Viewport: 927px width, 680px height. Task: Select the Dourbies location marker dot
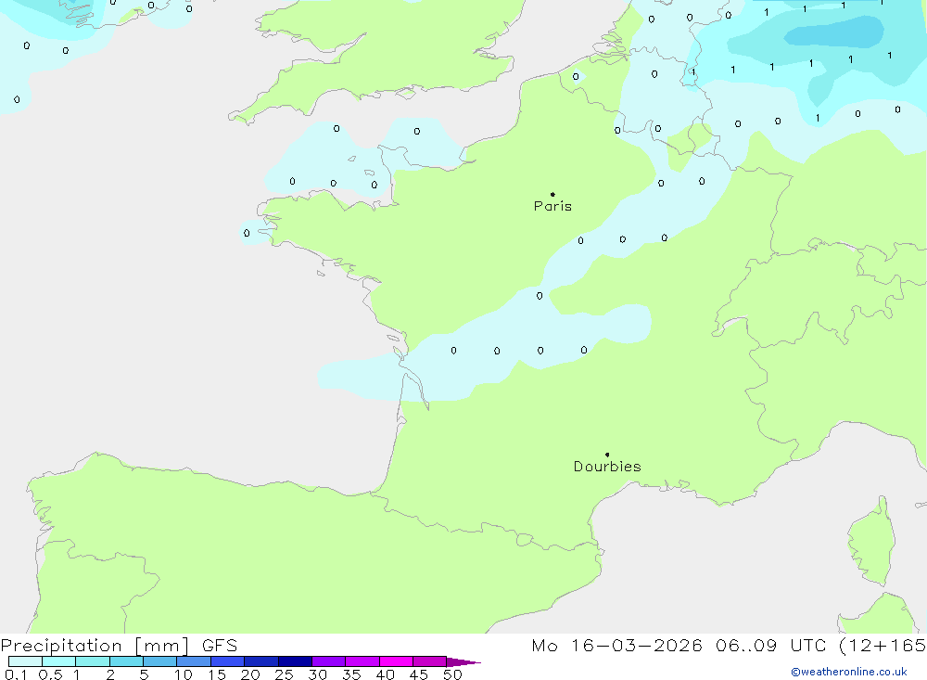607,455
